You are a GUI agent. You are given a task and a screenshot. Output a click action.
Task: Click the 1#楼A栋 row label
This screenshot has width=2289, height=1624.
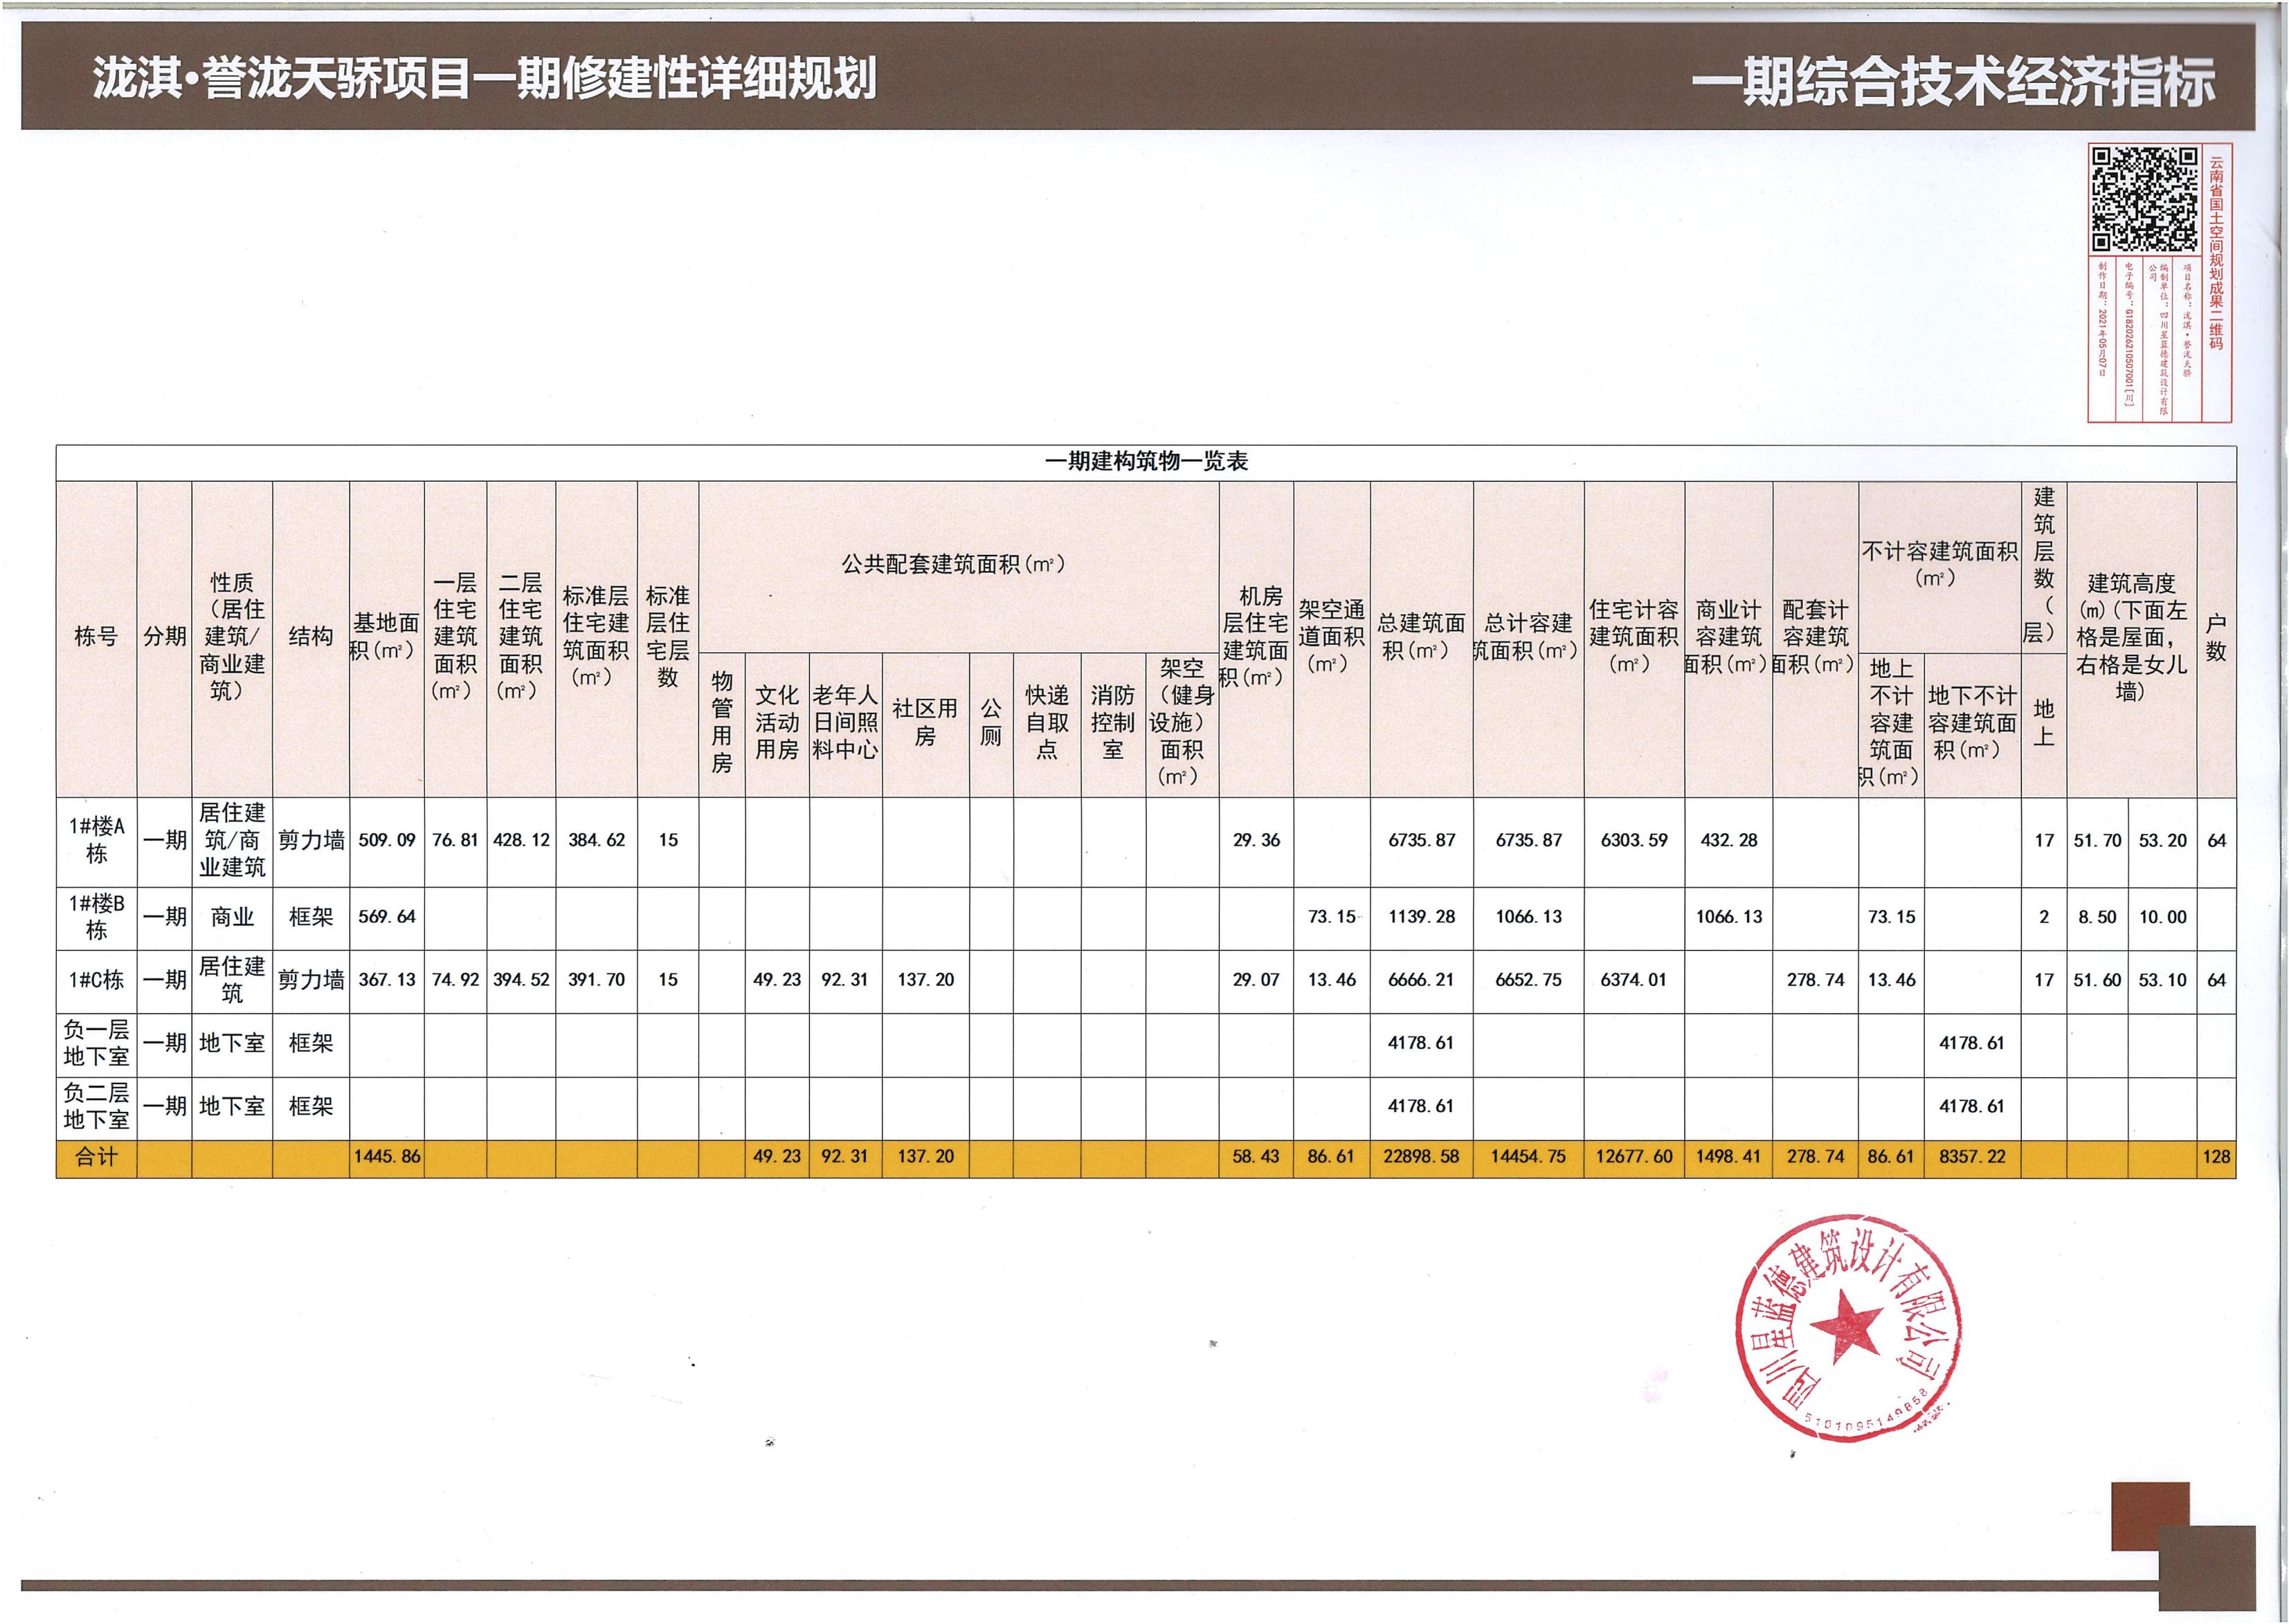[96, 841]
